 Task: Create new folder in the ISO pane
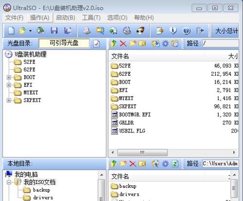133,43
